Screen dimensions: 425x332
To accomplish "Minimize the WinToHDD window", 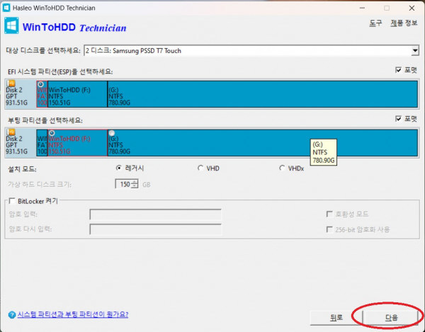I will coord(362,8).
